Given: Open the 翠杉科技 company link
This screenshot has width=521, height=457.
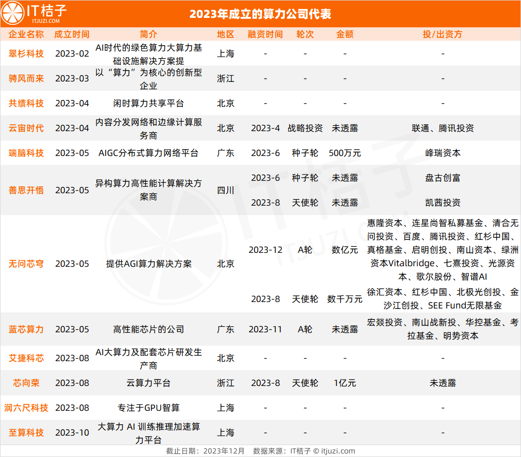Looking at the screenshot, I should [x=26, y=54].
